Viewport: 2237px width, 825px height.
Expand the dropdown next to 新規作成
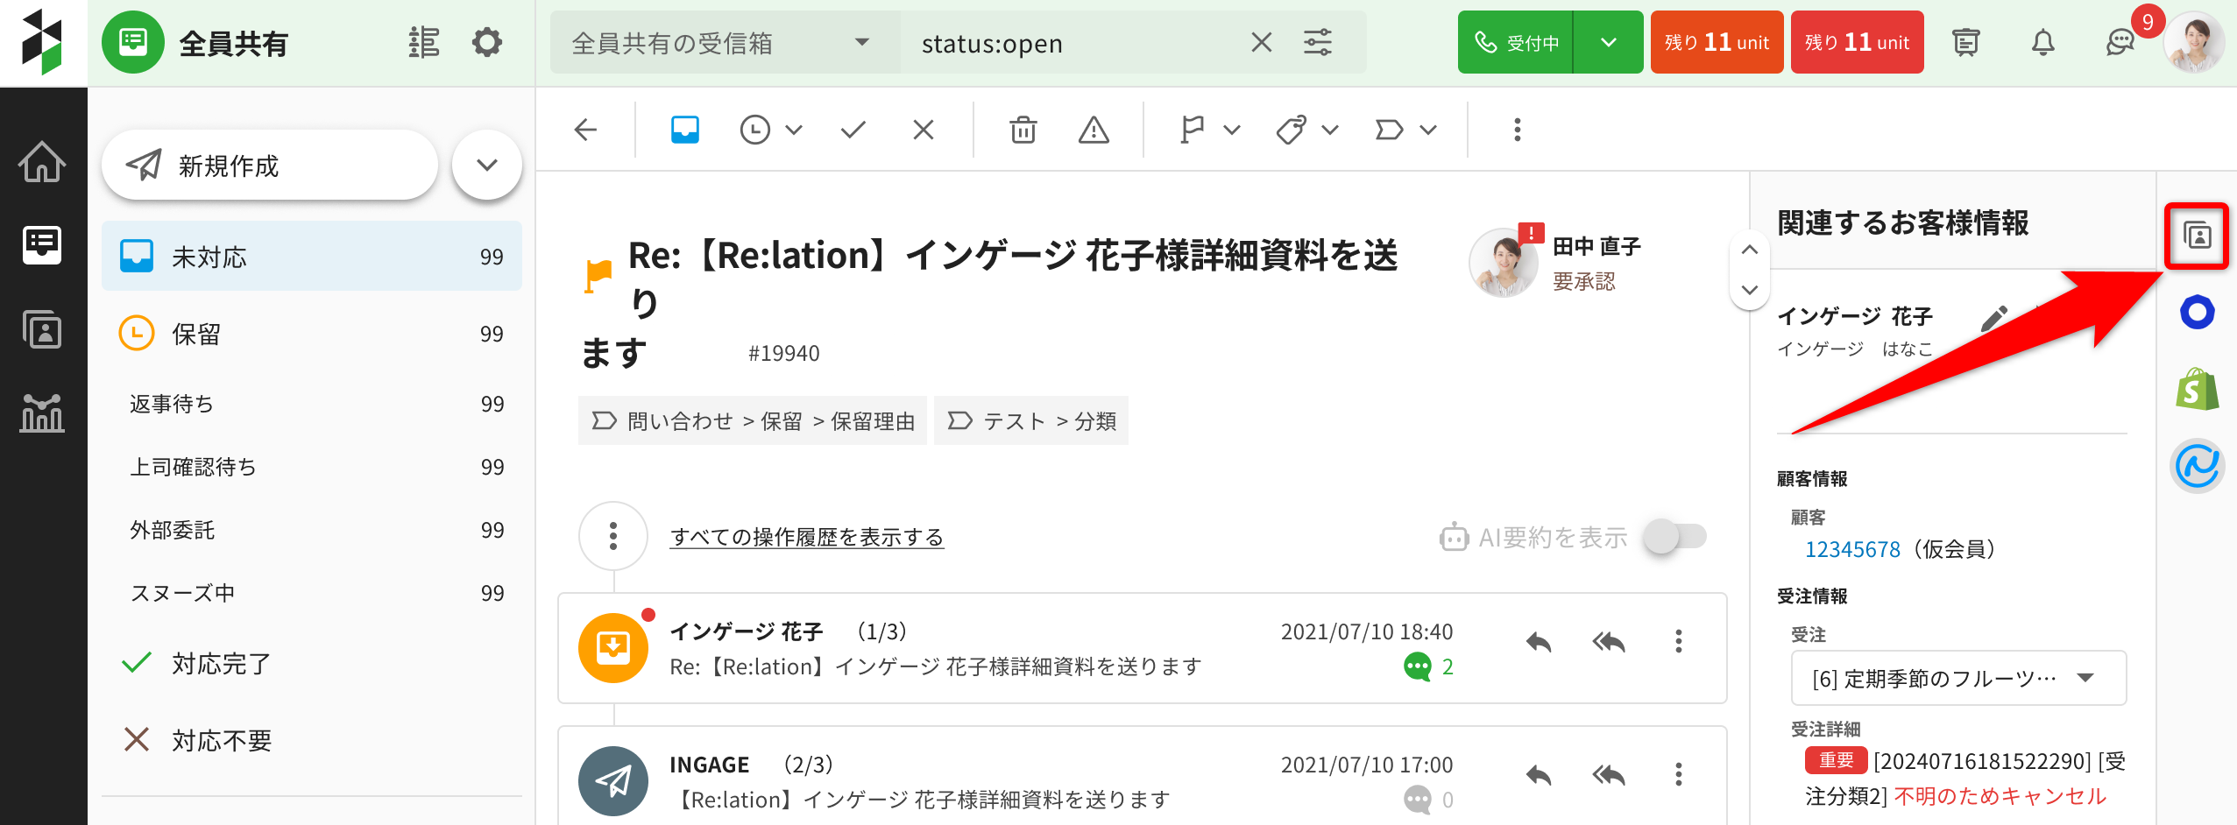click(x=487, y=165)
